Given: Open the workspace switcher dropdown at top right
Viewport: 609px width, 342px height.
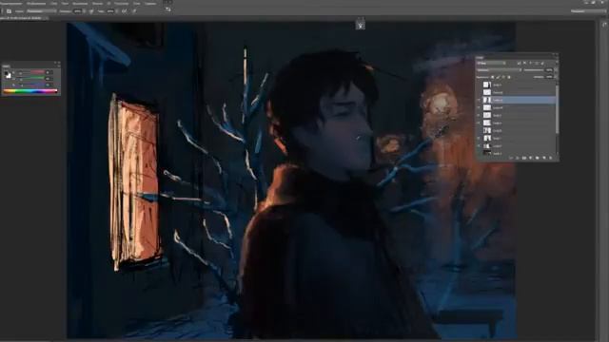Looking at the screenshot, I should [x=588, y=10].
